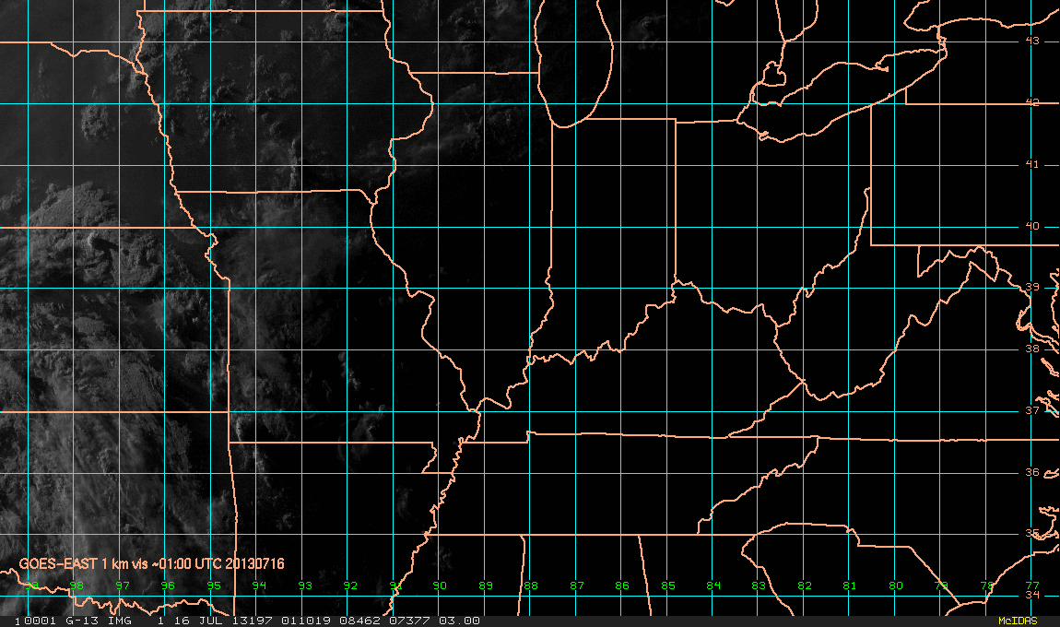Image resolution: width=1060 pixels, height=627 pixels.
Task: Click the longitude label 88
Action: [531, 586]
